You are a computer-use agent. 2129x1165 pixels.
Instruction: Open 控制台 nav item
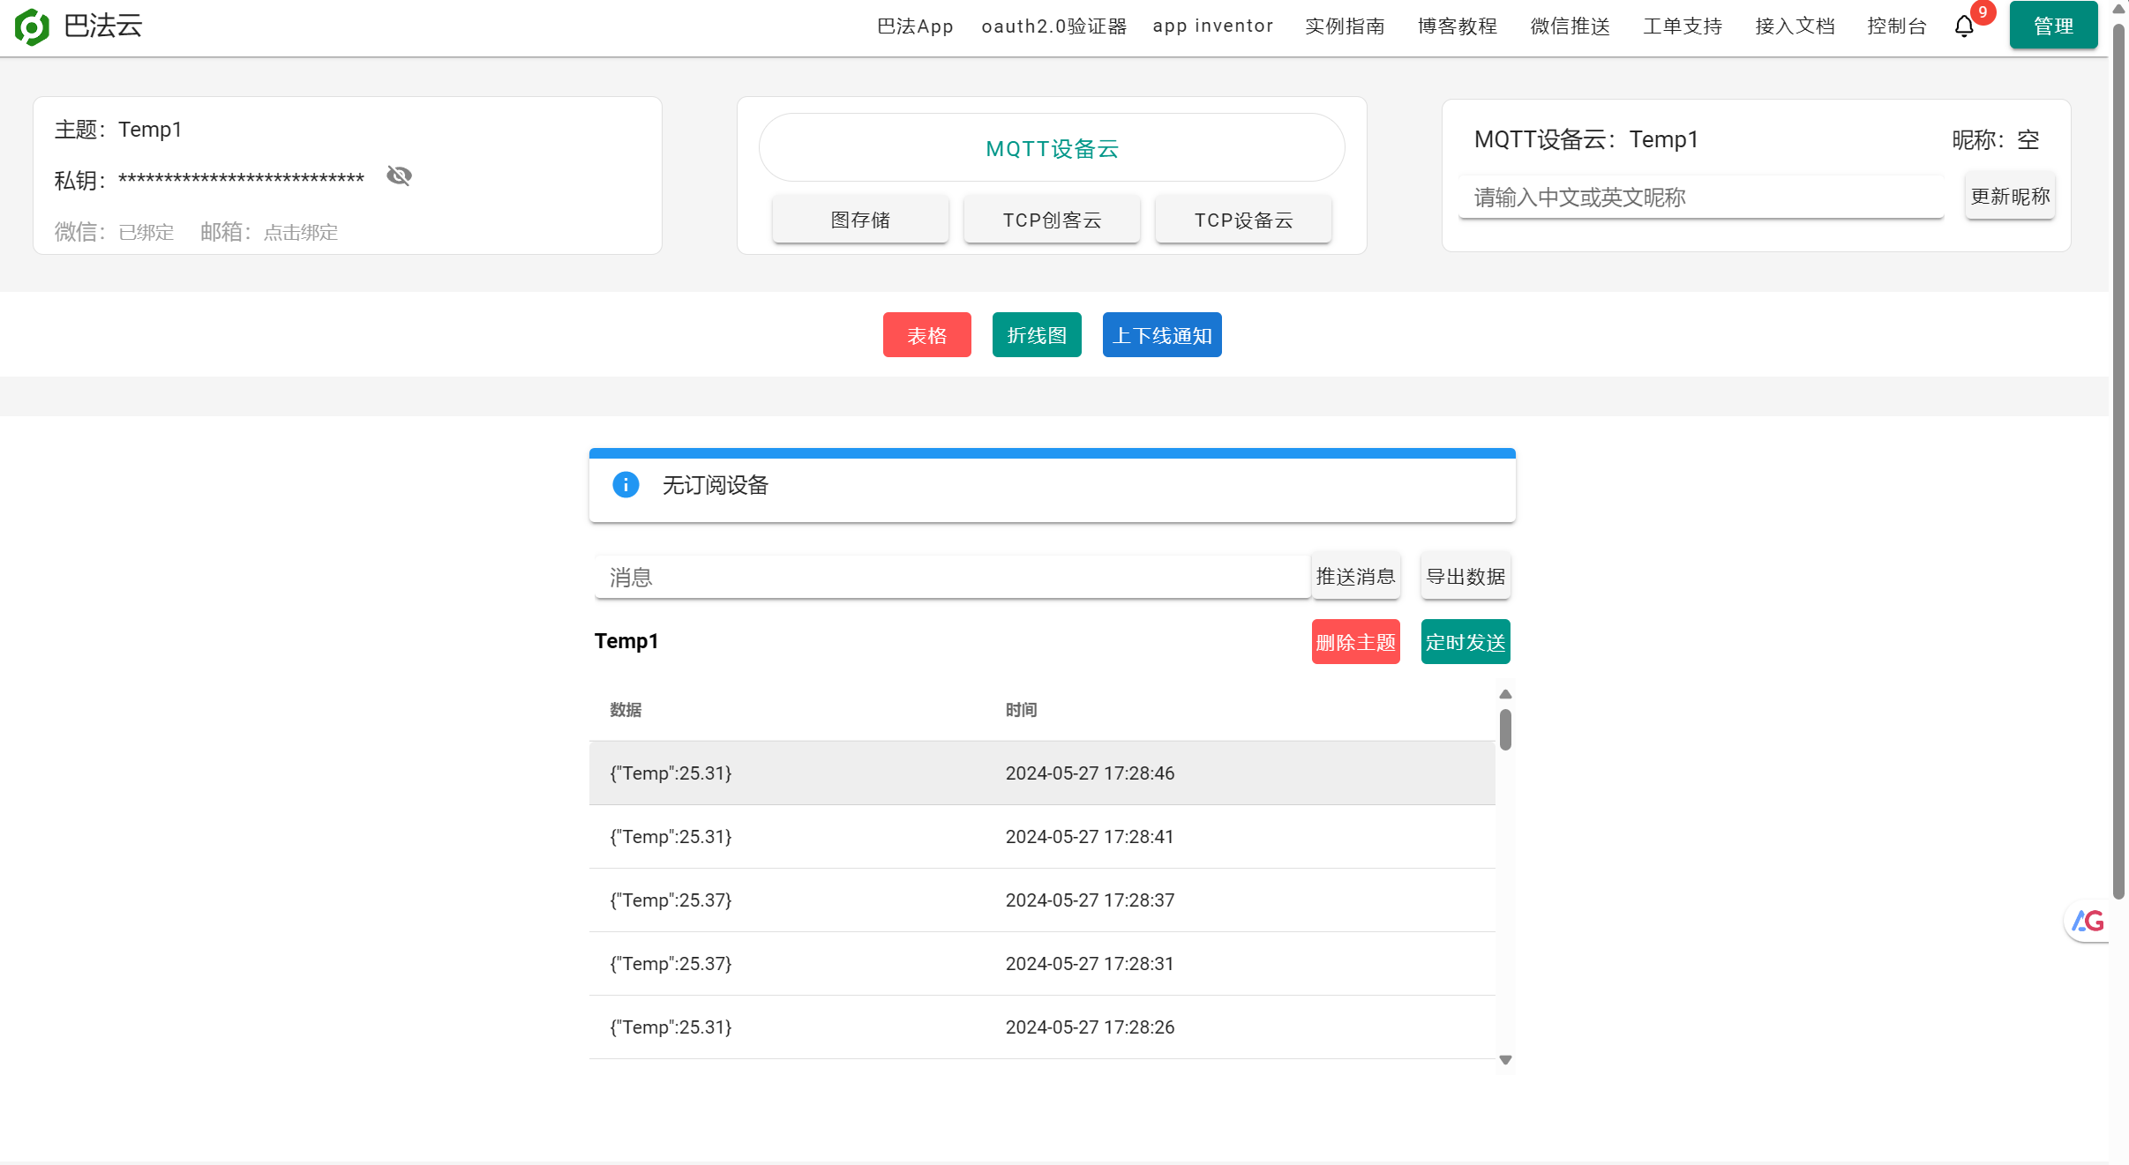click(1897, 26)
